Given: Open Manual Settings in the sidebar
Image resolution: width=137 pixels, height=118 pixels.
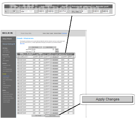Looking at the screenshot, I should 8,44.
